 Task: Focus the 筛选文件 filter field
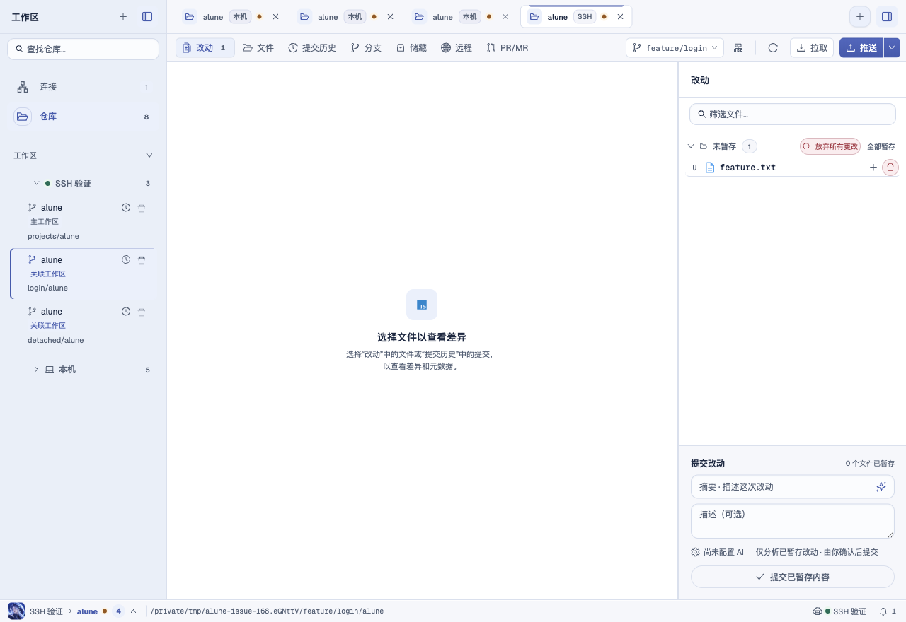pos(793,114)
